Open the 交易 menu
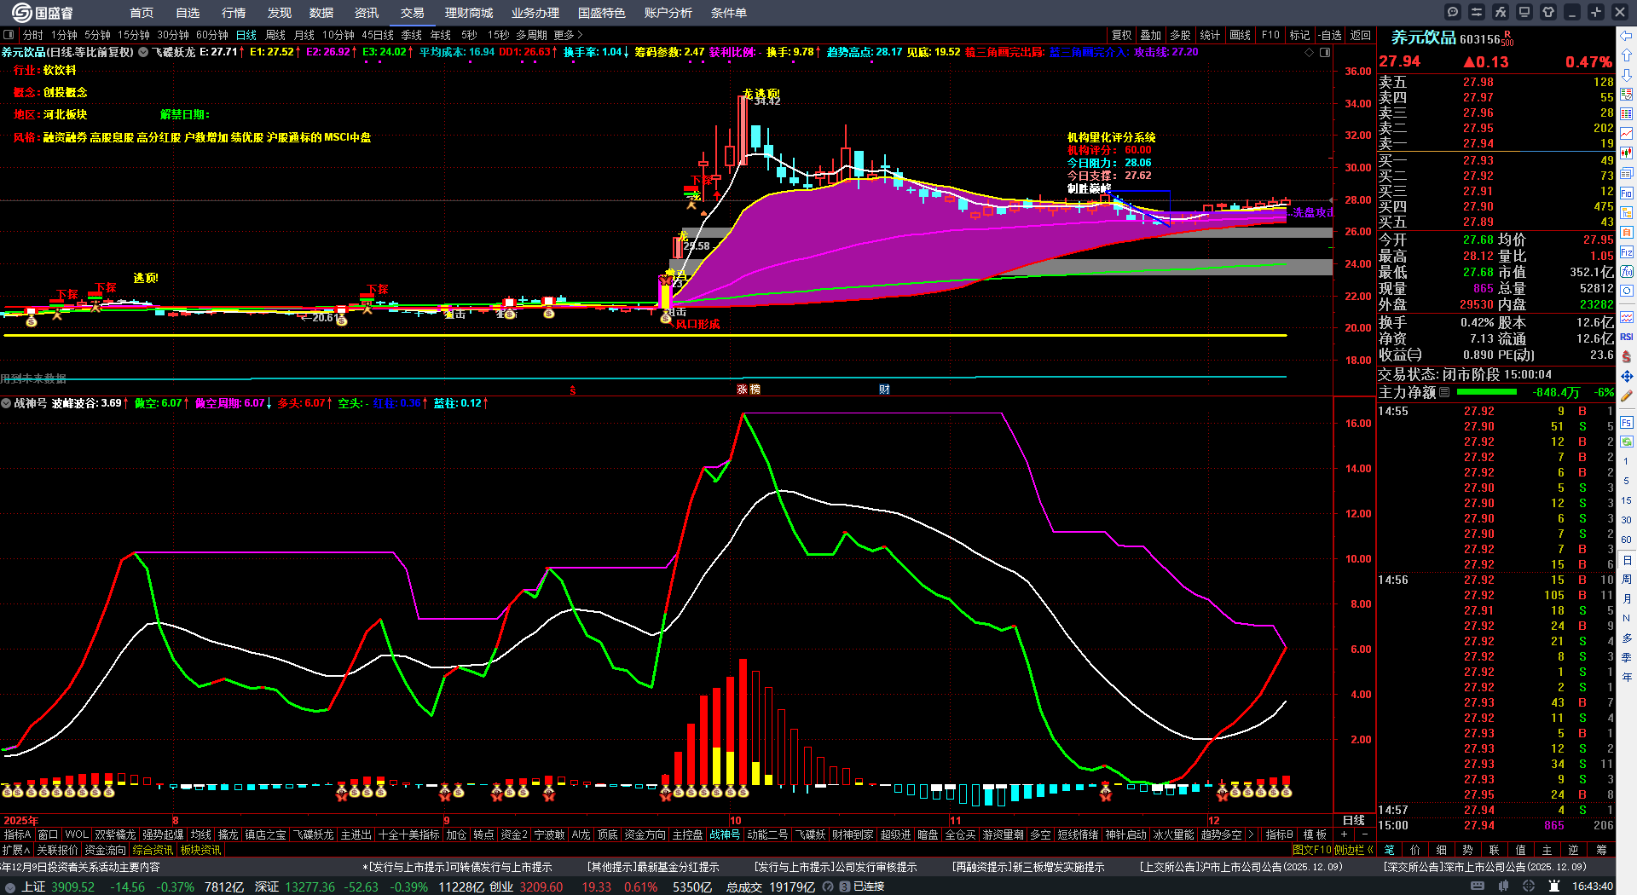 (413, 13)
